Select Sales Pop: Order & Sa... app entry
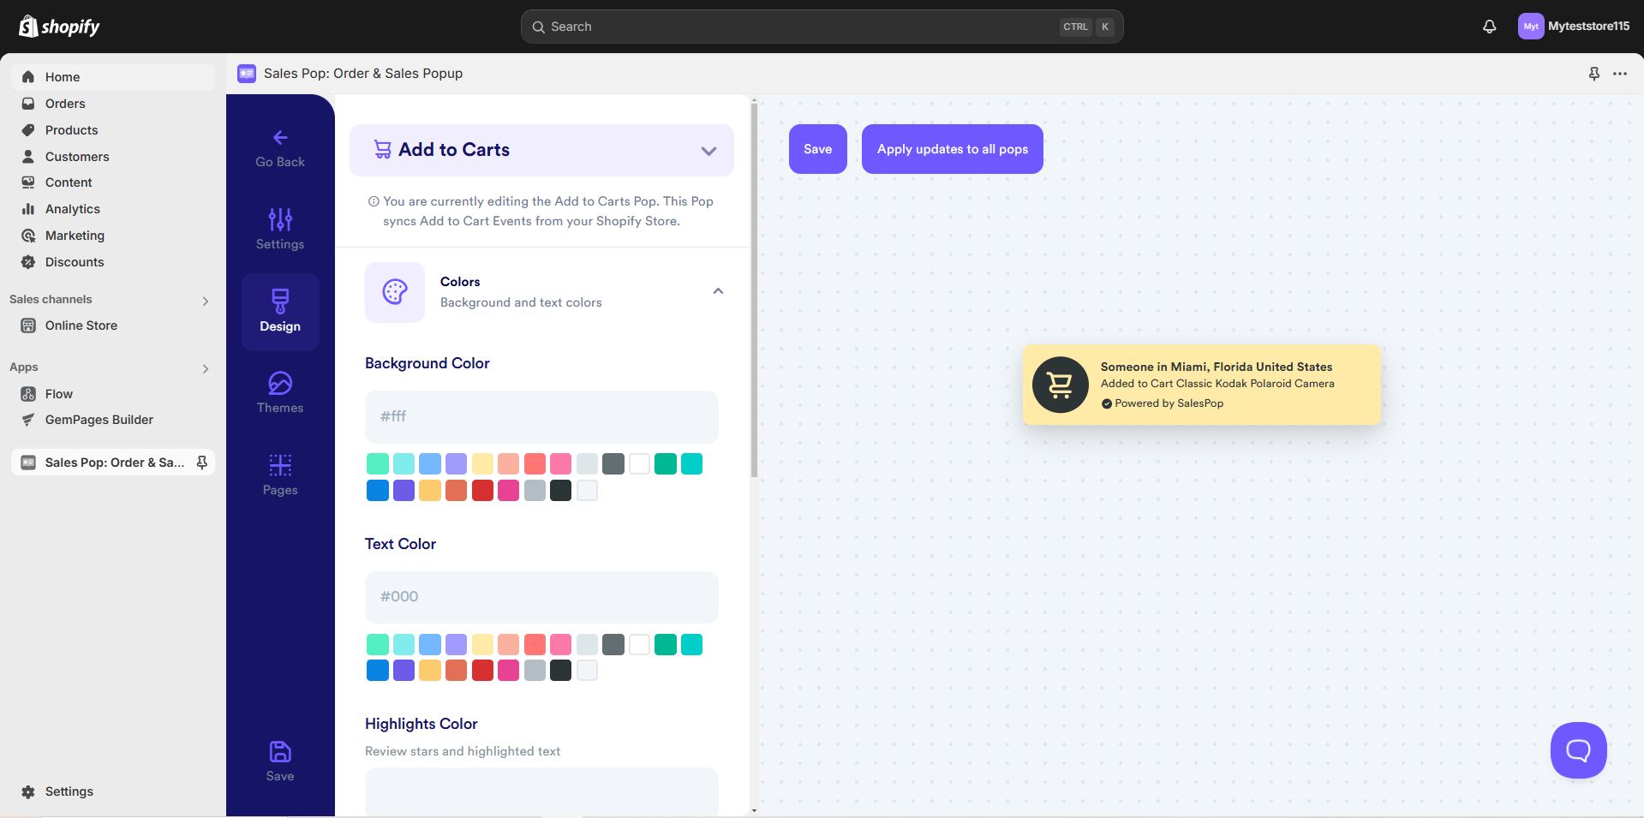This screenshot has width=1644, height=818. coord(113,463)
